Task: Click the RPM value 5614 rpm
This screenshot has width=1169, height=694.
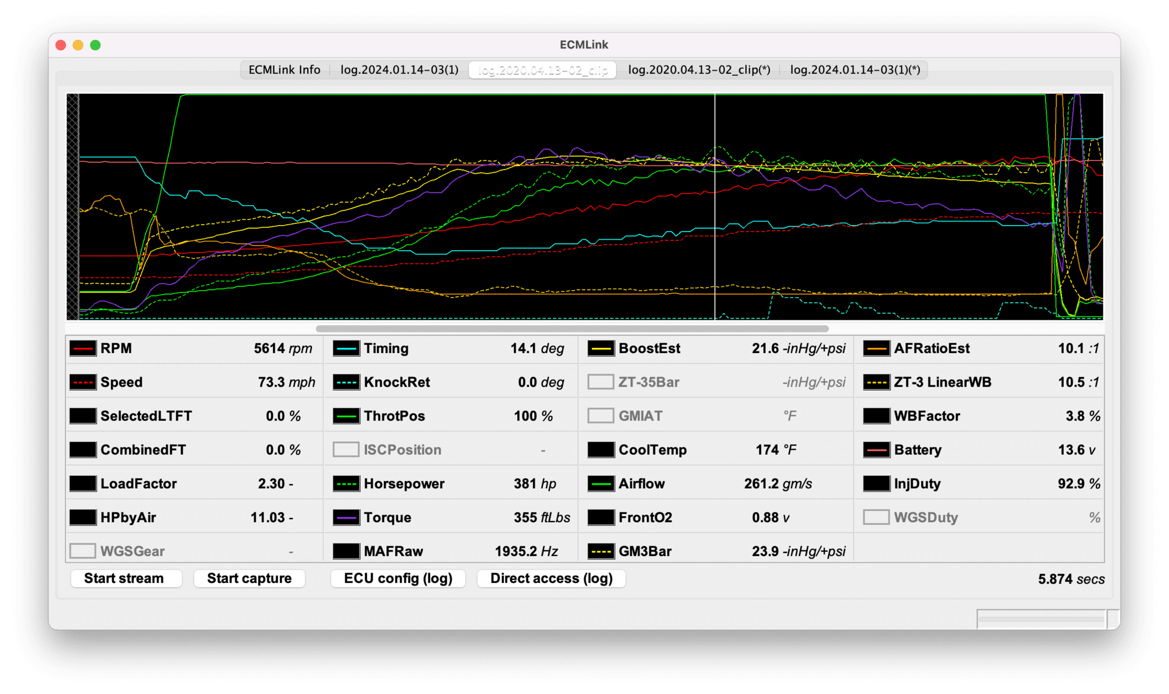Action: pyautogui.click(x=283, y=348)
